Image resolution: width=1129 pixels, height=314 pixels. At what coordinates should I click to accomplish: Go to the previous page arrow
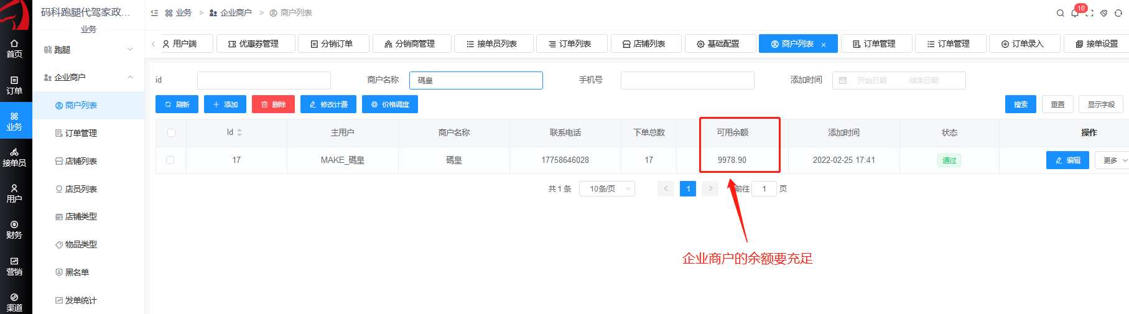tap(666, 188)
